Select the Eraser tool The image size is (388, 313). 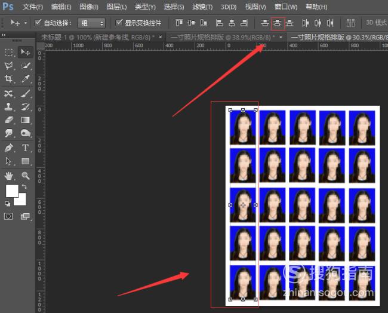pyautogui.click(x=9, y=120)
